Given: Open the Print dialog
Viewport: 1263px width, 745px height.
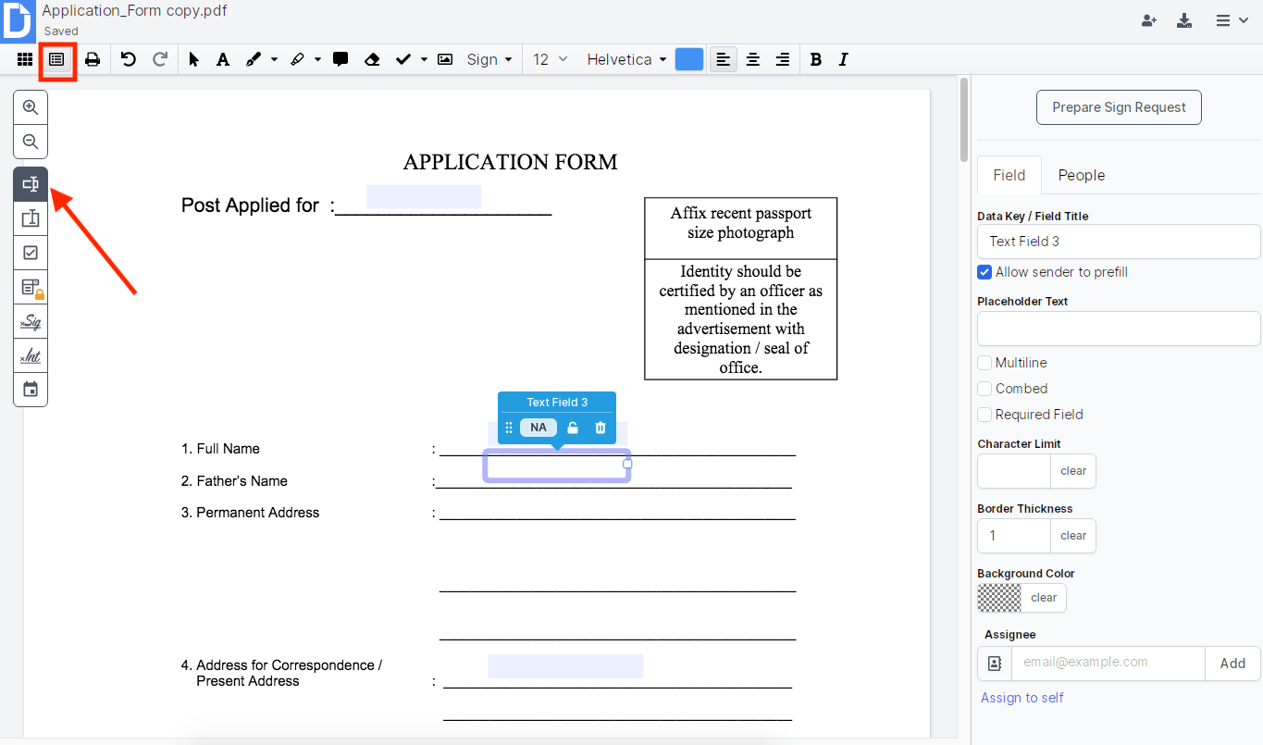Looking at the screenshot, I should (92, 58).
